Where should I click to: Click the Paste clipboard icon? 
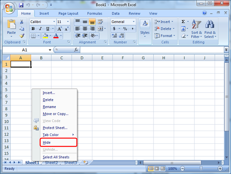coord(11,24)
